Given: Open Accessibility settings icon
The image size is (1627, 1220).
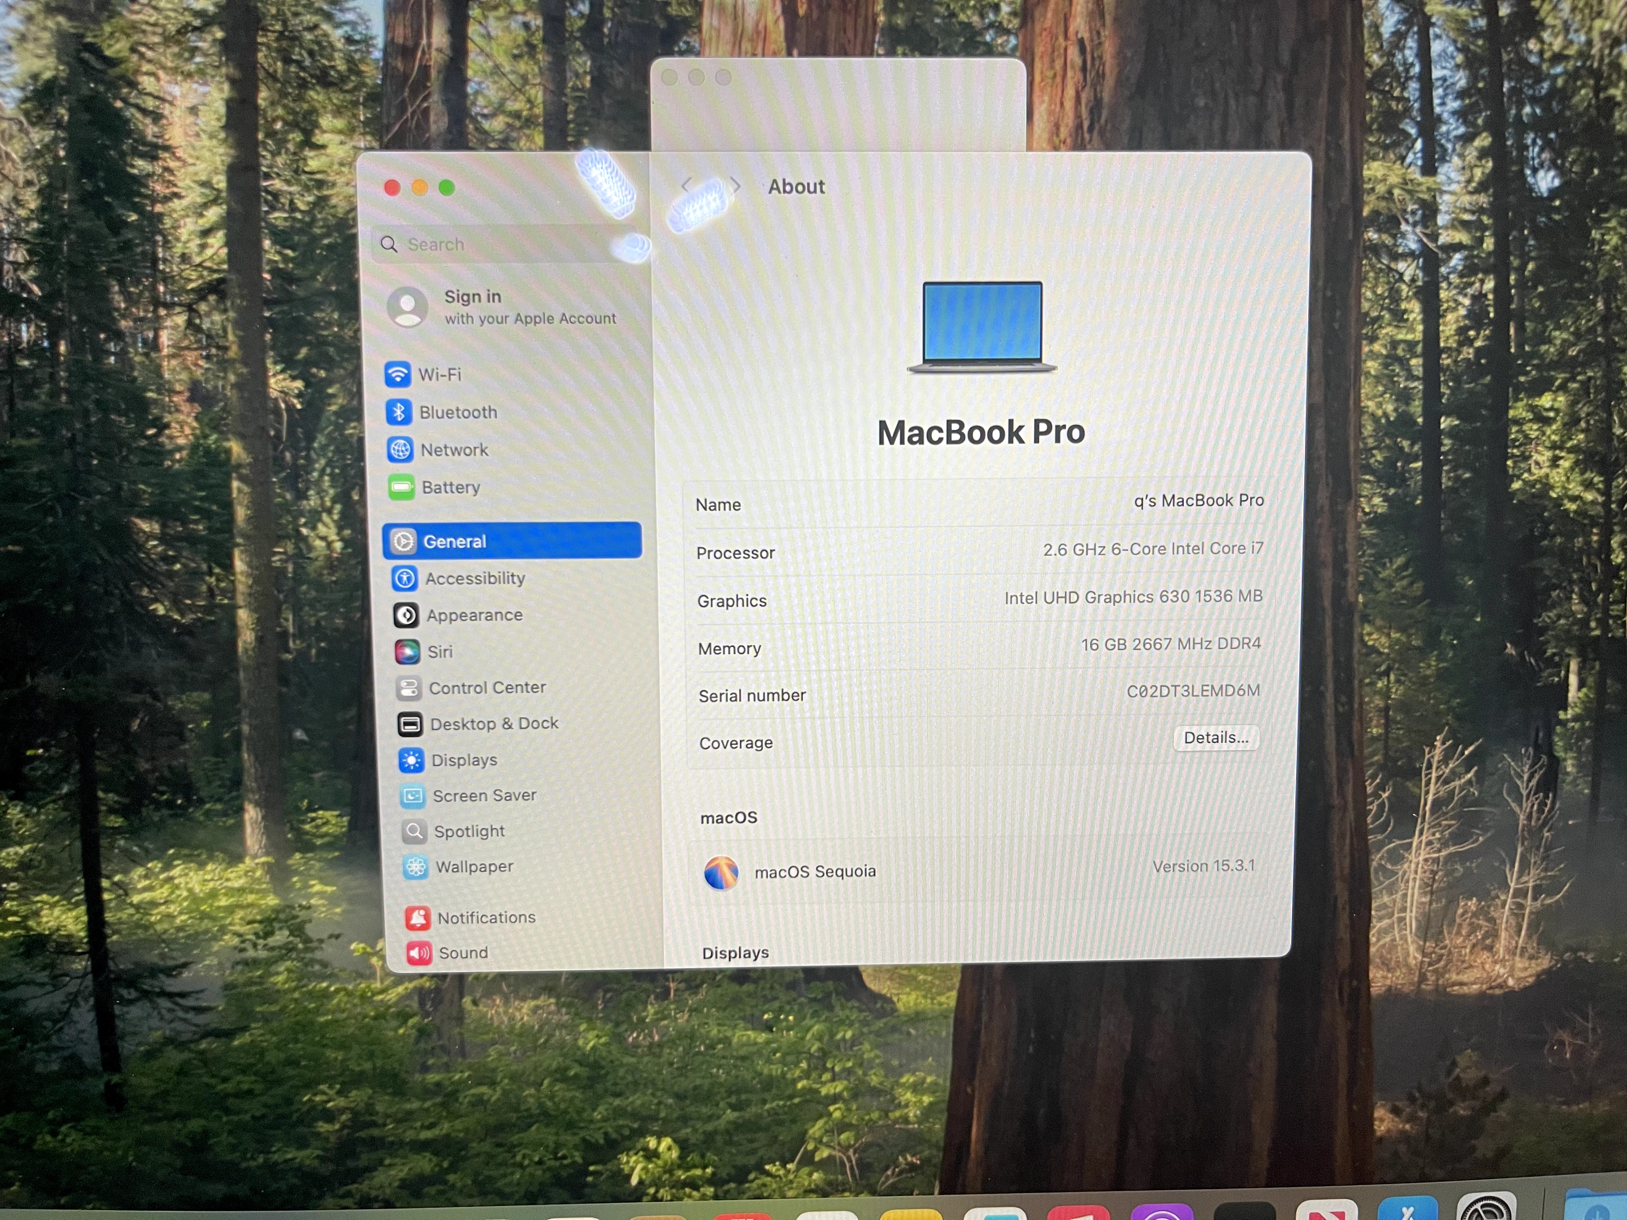Looking at the screenshot, I should coord(405,578).
